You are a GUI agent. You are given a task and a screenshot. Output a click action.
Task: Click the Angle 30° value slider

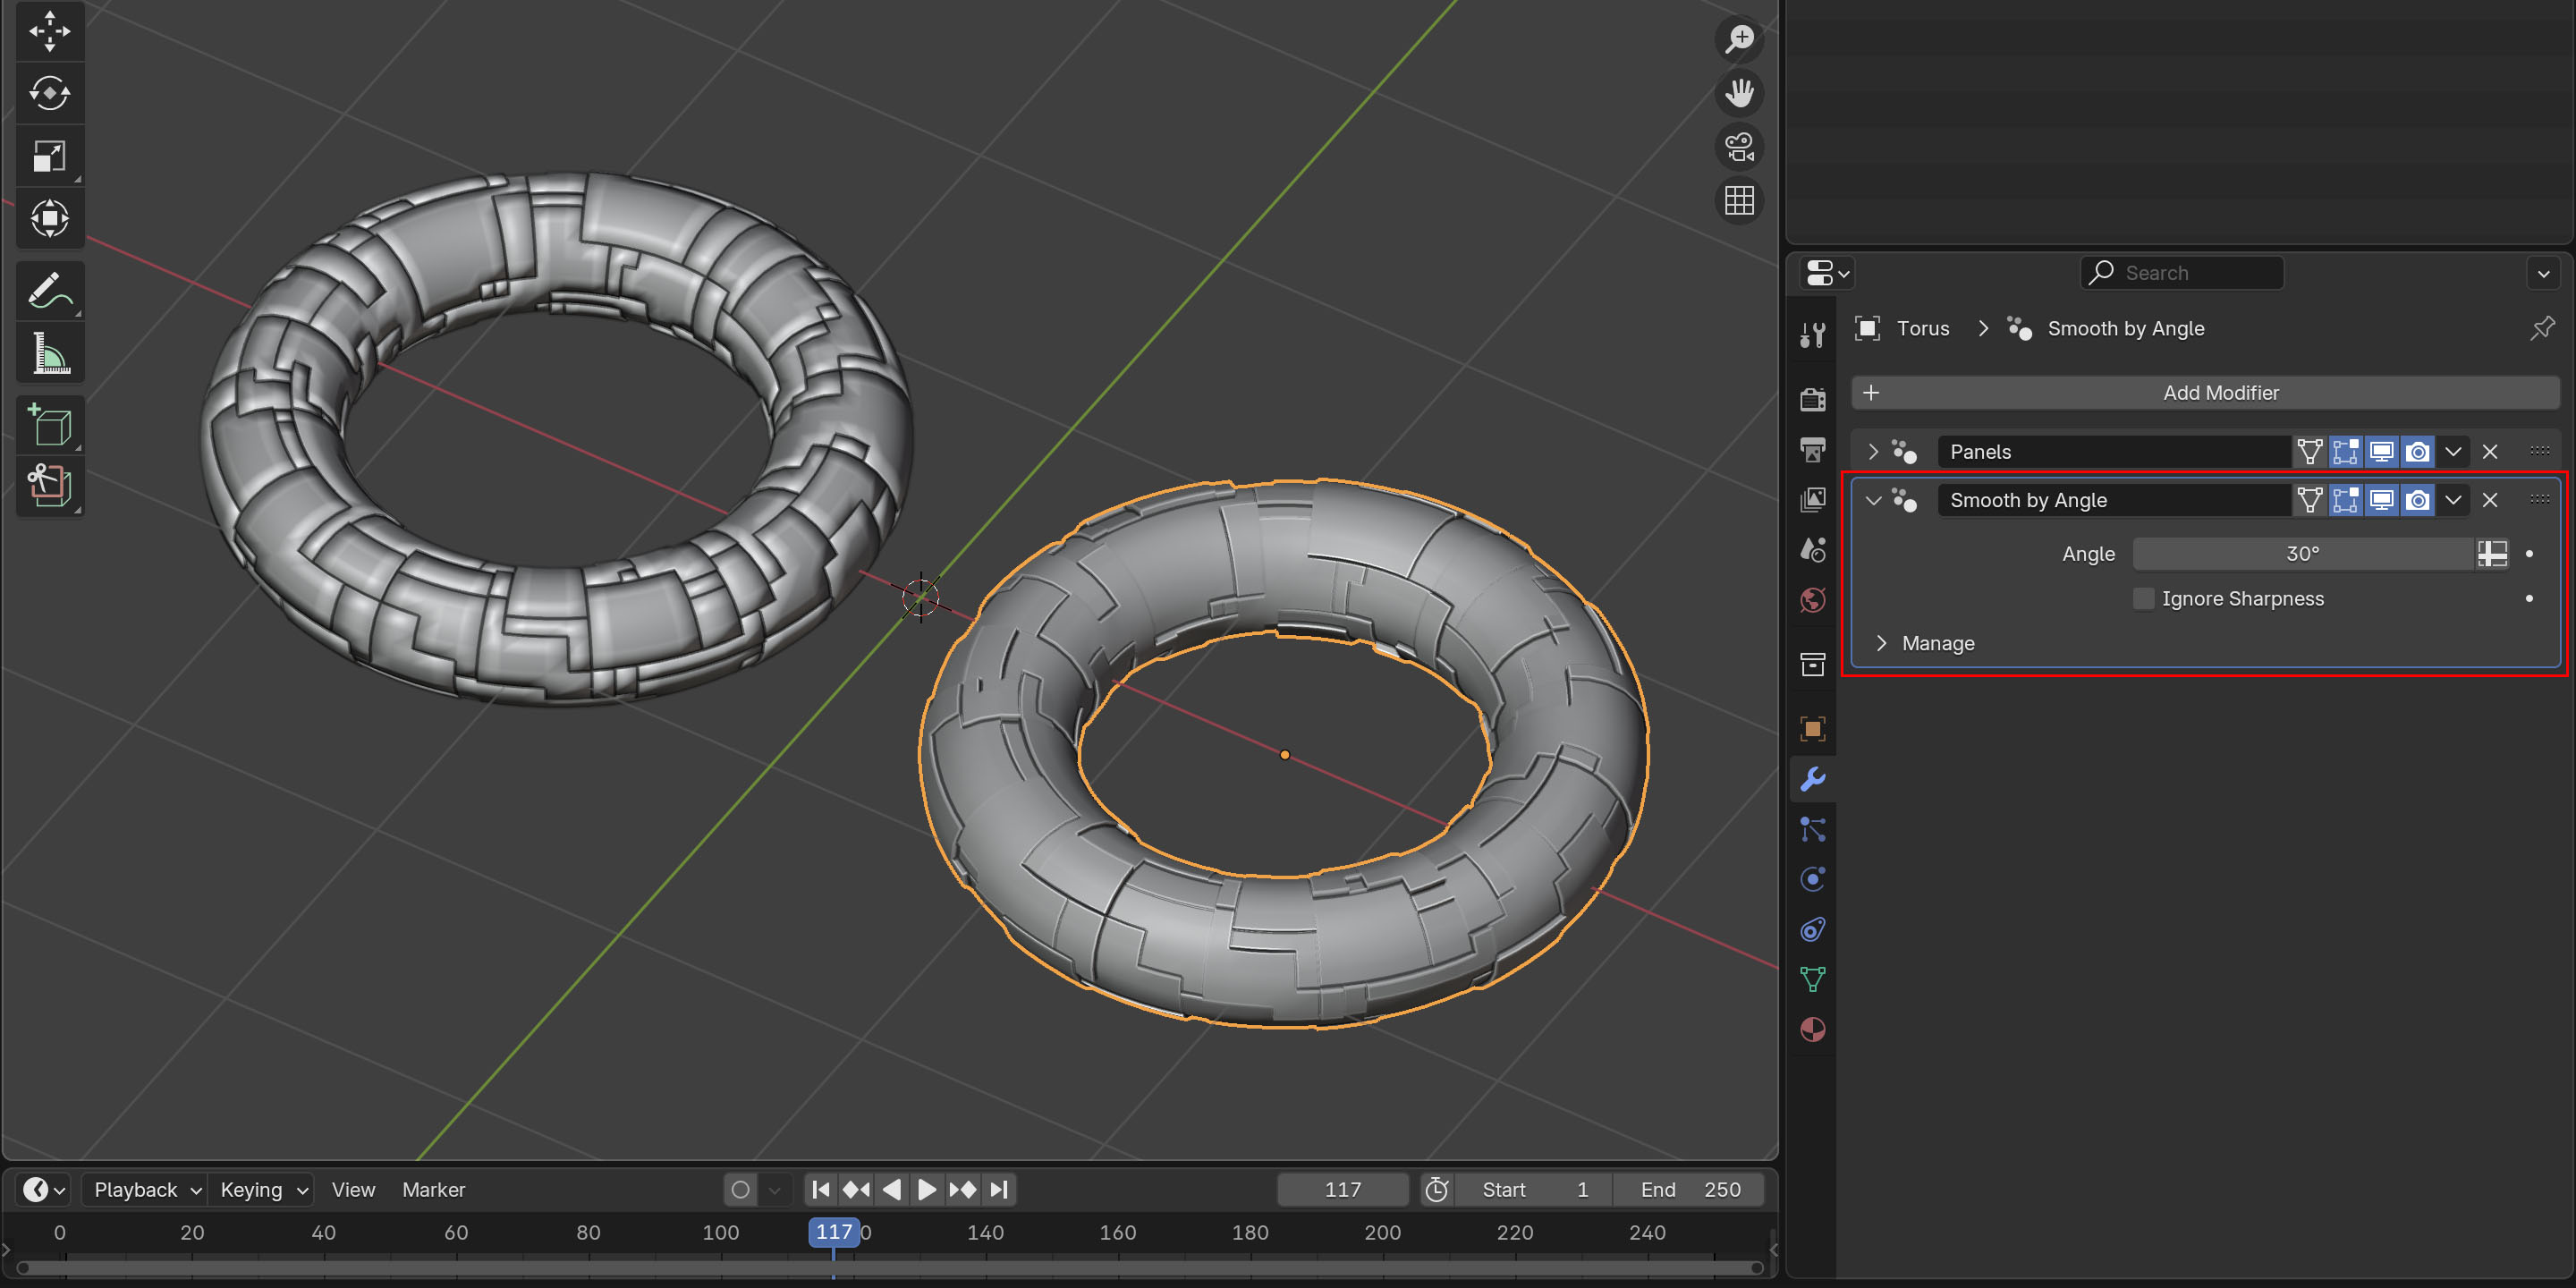click(2303, 553)
